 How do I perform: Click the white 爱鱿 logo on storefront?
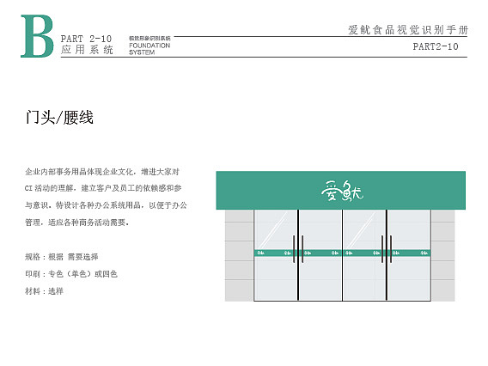(342, 191)
